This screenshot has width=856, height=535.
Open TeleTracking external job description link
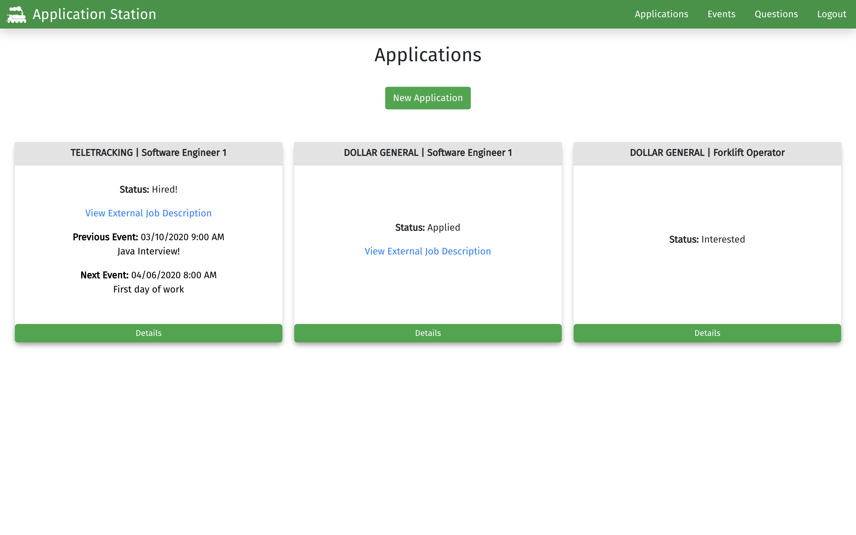tap(148, 213)
